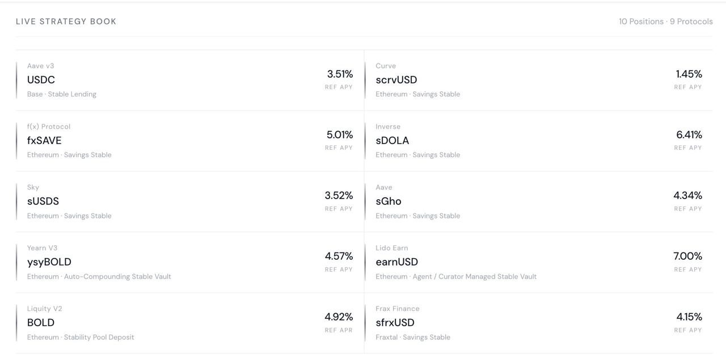
Task: Click the Fraxtal · Savings Stable label
Action: (413, 337)
